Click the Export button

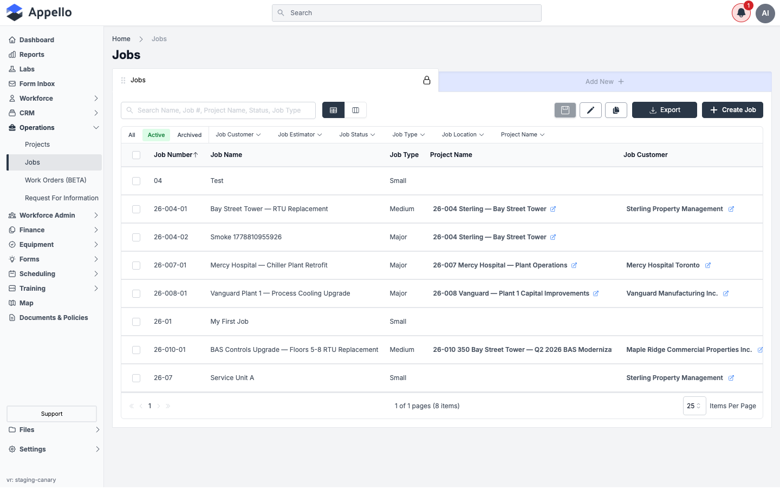(x=665, y=110)
